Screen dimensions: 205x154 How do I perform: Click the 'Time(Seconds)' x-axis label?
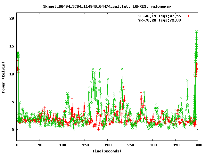click(107, 151)
